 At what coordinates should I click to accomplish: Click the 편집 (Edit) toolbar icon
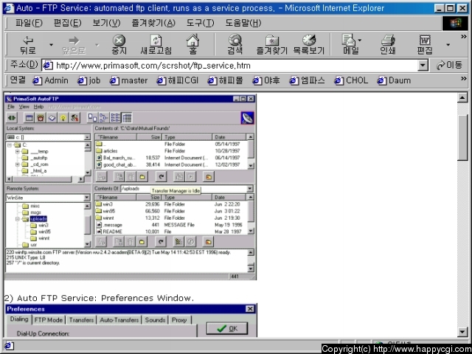(x=425, y=44)
